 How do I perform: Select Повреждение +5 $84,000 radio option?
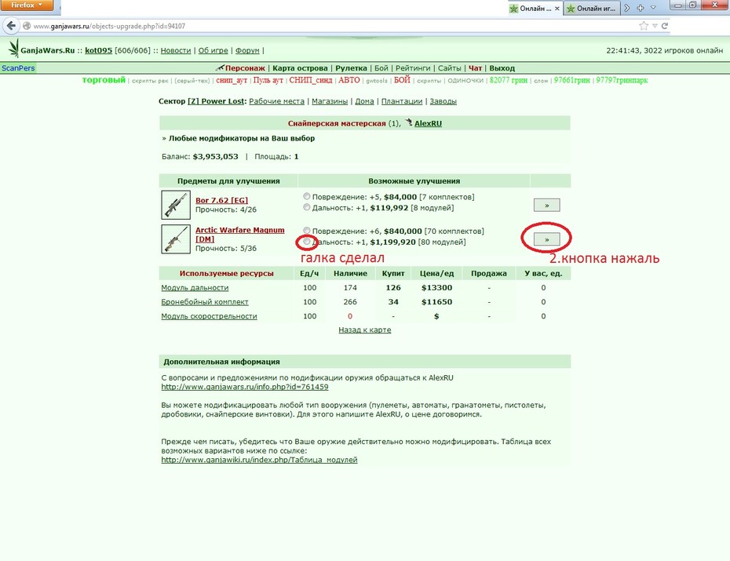306,196
